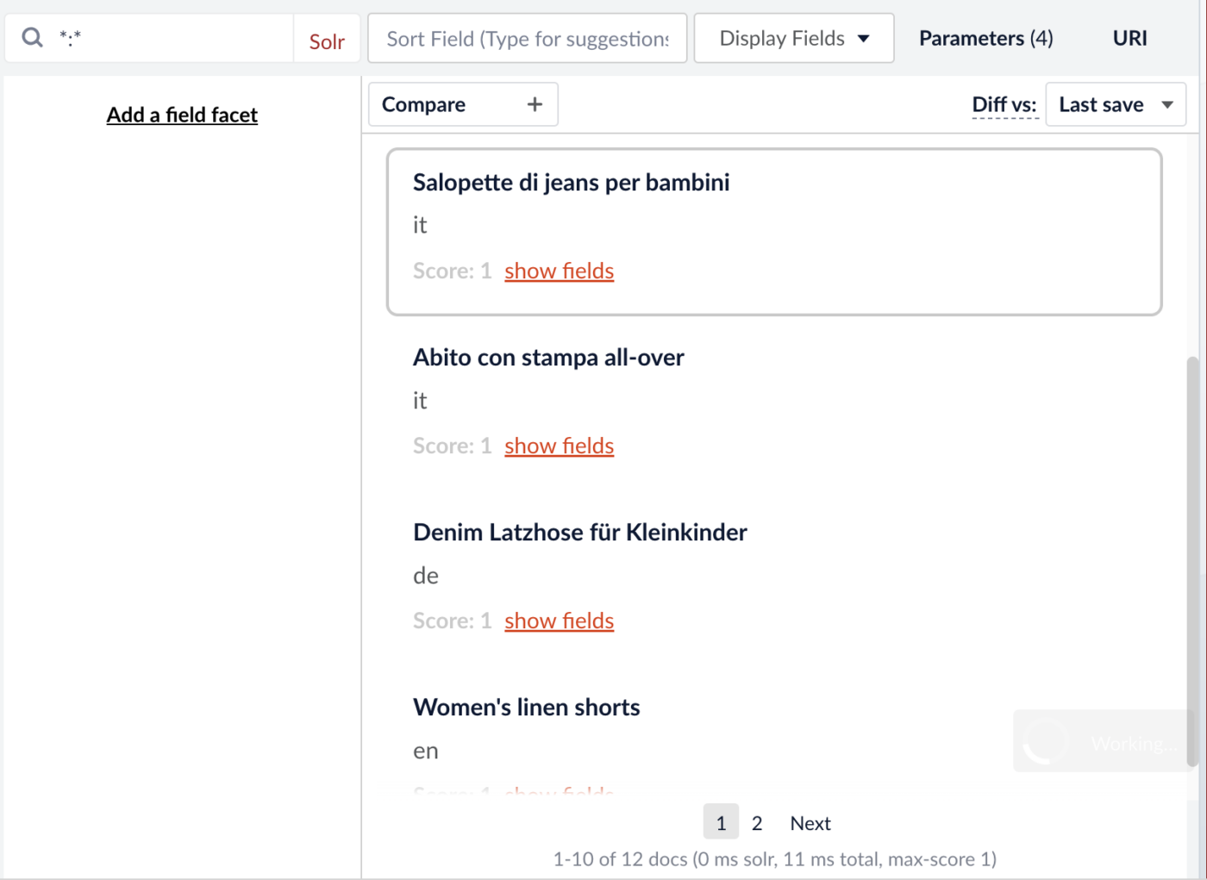Click the Add a field facet link
This screenshot has height=880, width=1207.
click(x=182, y=115)
